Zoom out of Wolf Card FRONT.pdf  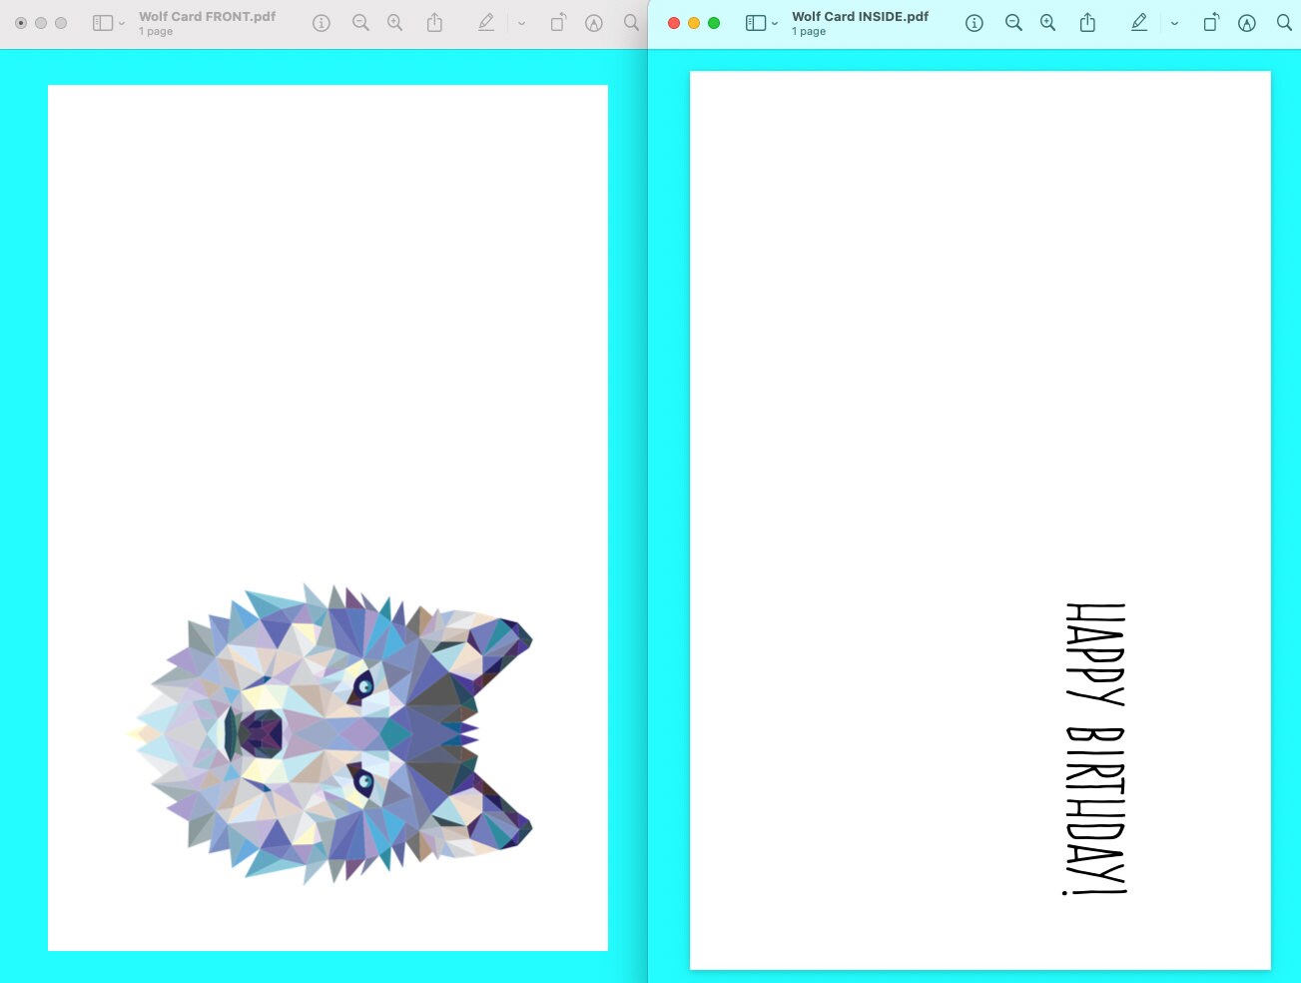pyautogui.click(x=360, y=22)
